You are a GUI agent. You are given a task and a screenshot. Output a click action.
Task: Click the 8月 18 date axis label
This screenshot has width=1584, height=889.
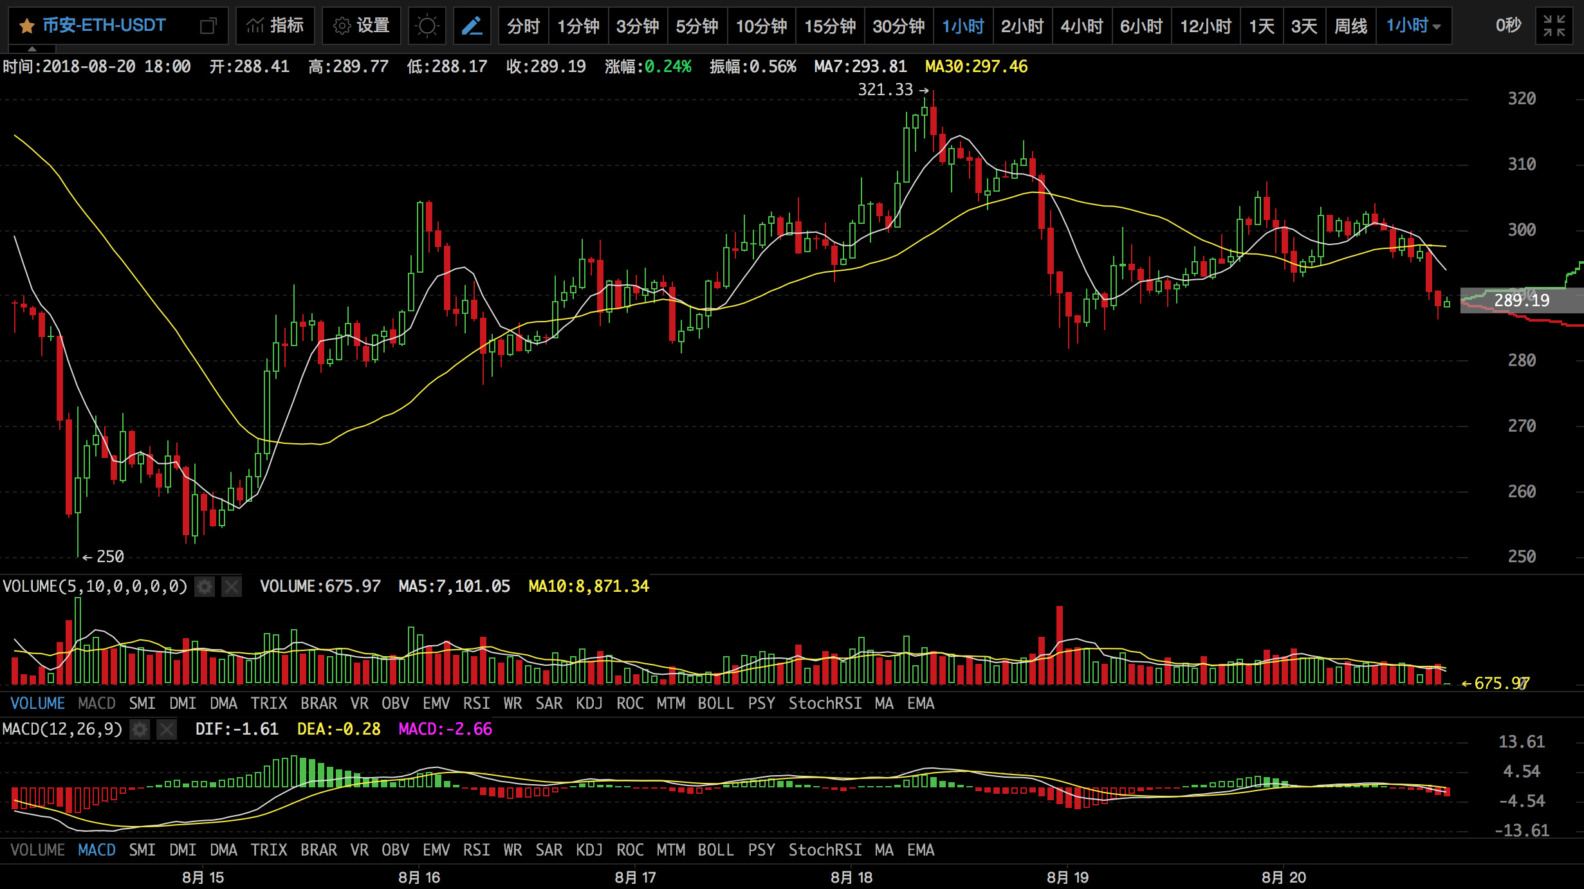pos(851,877)
